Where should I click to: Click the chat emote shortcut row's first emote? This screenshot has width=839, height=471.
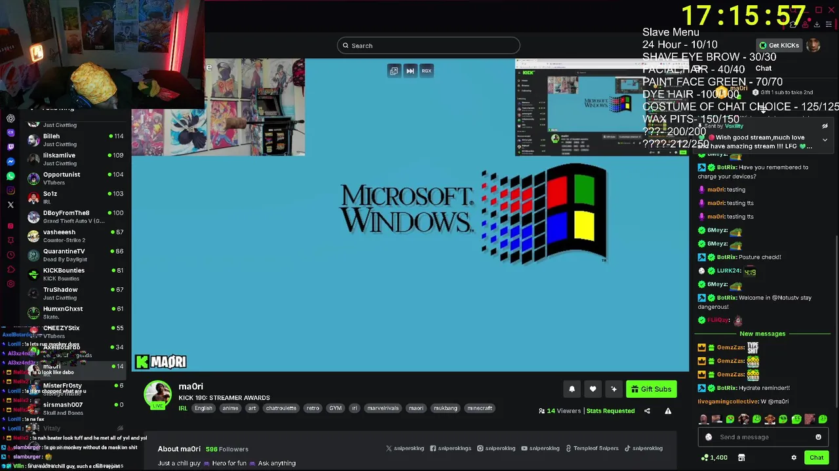point(703,419)
